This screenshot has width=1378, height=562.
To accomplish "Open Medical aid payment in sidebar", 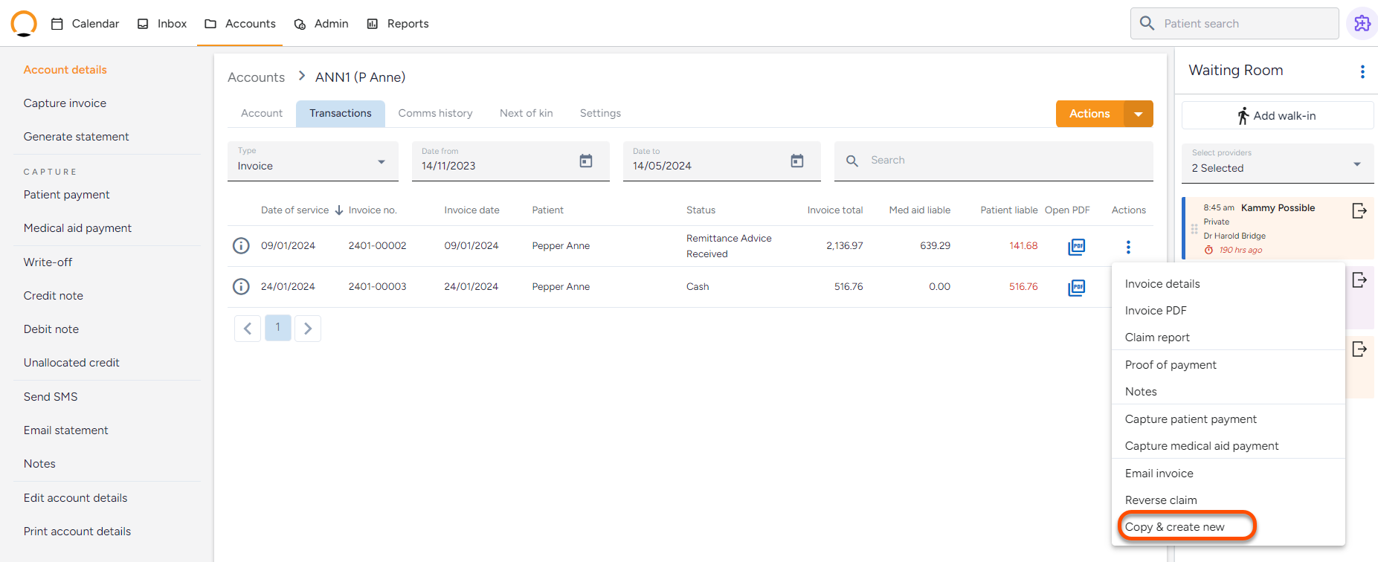I will (x=77, y=228).
